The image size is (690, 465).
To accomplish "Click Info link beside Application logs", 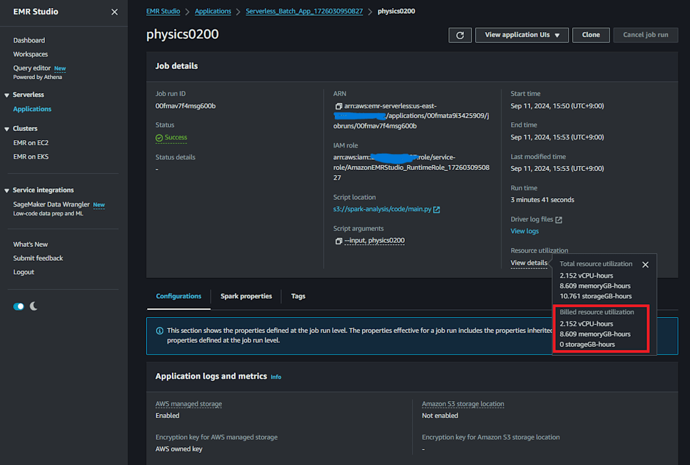I will point(276,377).
